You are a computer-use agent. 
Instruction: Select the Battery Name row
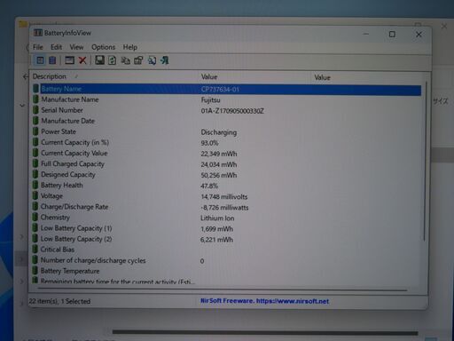tap(226, 89)
